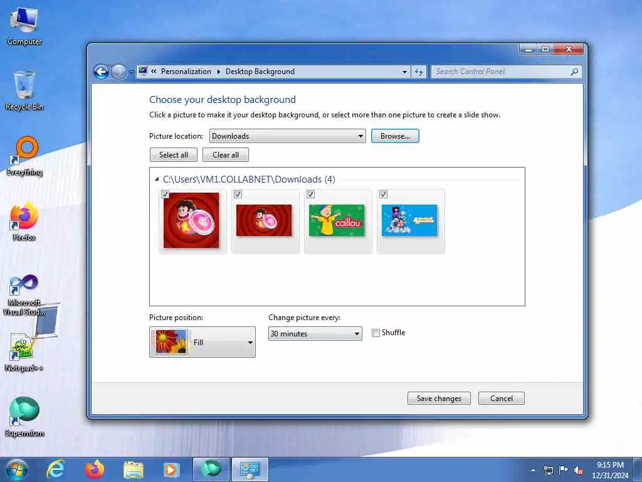Viewport: 642px width, 482px height.
Task: Select the large red Steven wallpaper thumbnail
Action: tap(191, 220)
